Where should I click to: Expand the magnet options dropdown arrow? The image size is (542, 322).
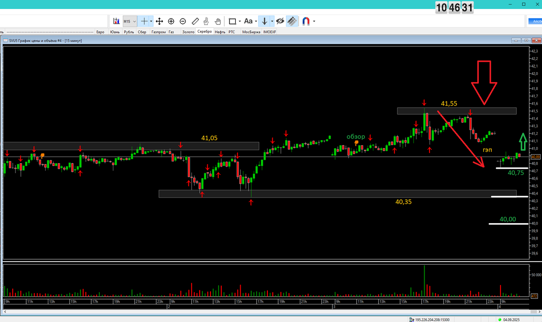click(x=314, y=21)
